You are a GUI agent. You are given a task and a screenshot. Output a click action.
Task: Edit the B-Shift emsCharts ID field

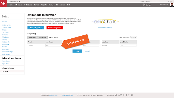(128, 45)
